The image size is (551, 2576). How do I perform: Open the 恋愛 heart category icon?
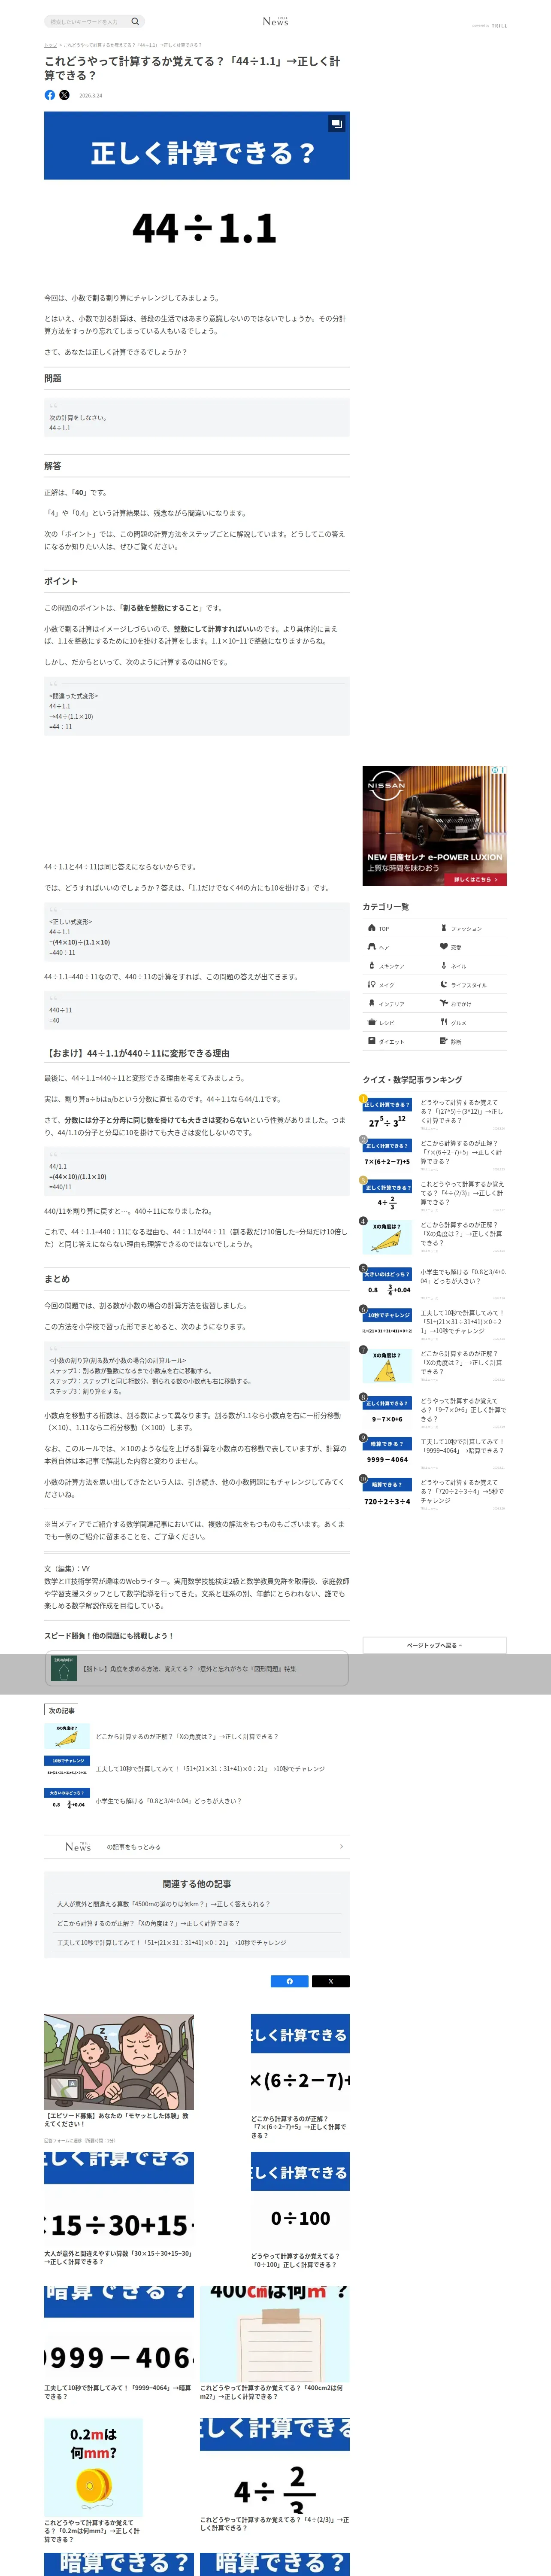(x=444, y=947)
